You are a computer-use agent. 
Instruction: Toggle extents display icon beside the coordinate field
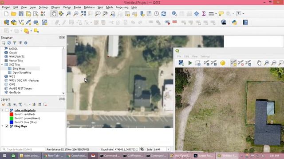coord(142,149)
